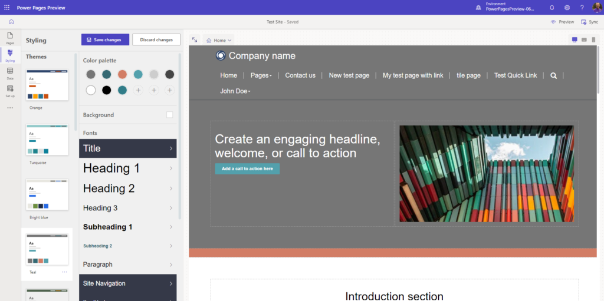Open the user profile avatar
604x301 pixels.
(597, 7)
